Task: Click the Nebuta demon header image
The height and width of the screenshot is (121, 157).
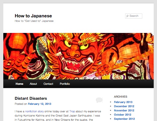Action: 78,56
